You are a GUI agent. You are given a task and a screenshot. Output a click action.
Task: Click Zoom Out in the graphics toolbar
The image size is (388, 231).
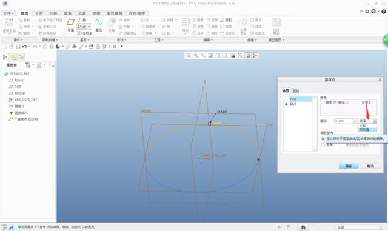click(203, 55)
